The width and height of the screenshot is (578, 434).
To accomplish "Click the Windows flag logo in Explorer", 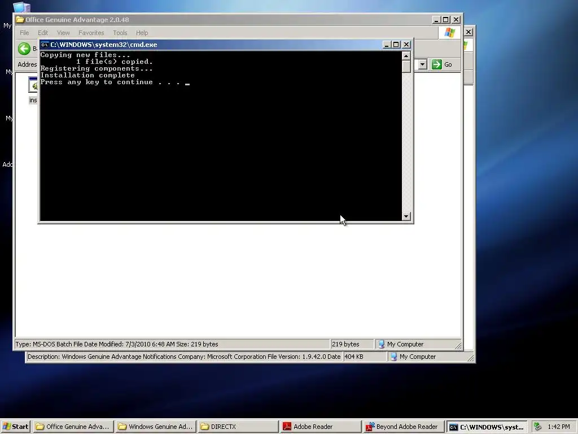I will [450, 33].
